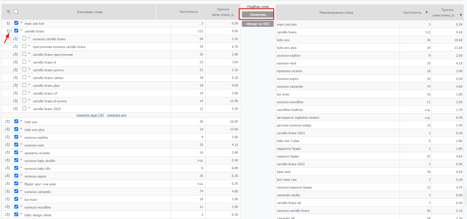The height and width of the screenshot is (219, 467).
Task: Click nested-phrases icon for carrello bravo plus
Action: 16,85
